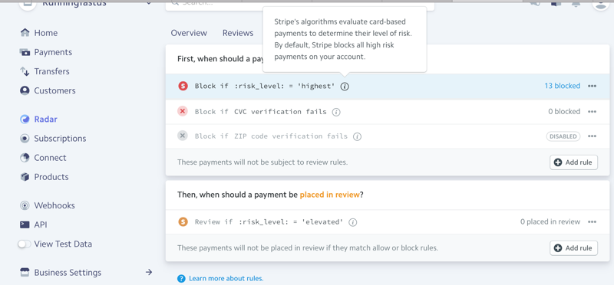Enable the disabled ZIP code rule icon
The width and height of the screenshot is (614, 285).
[x=183, y=136]
